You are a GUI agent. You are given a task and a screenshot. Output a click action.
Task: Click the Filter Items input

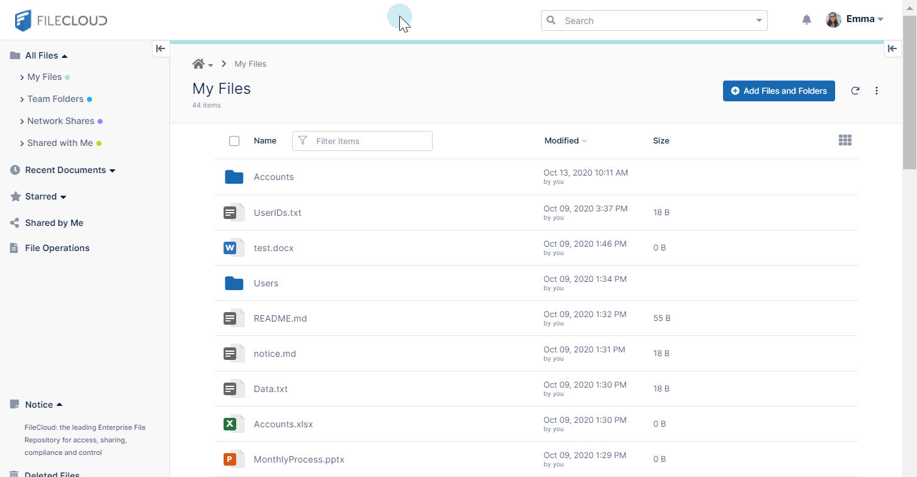coord(362,141)
